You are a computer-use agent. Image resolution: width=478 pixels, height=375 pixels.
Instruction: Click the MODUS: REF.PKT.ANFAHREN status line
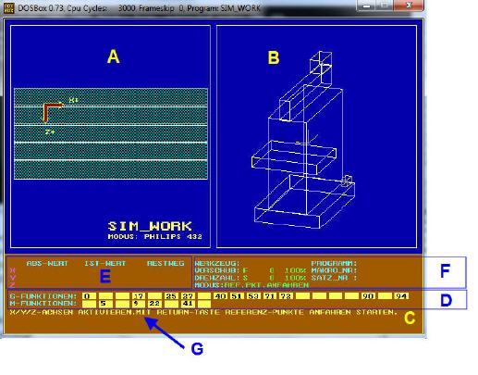point(251,285)
